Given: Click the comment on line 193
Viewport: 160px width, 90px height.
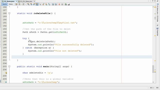Looking at the screenshot, I should [x=46, y=29].
